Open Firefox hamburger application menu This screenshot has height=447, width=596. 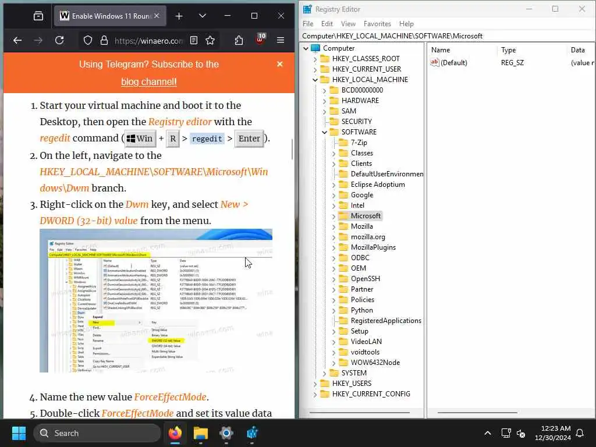(281, 40)
